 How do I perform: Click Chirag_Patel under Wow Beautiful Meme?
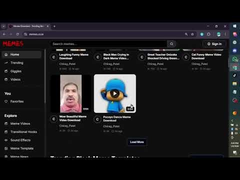(67, 126)
